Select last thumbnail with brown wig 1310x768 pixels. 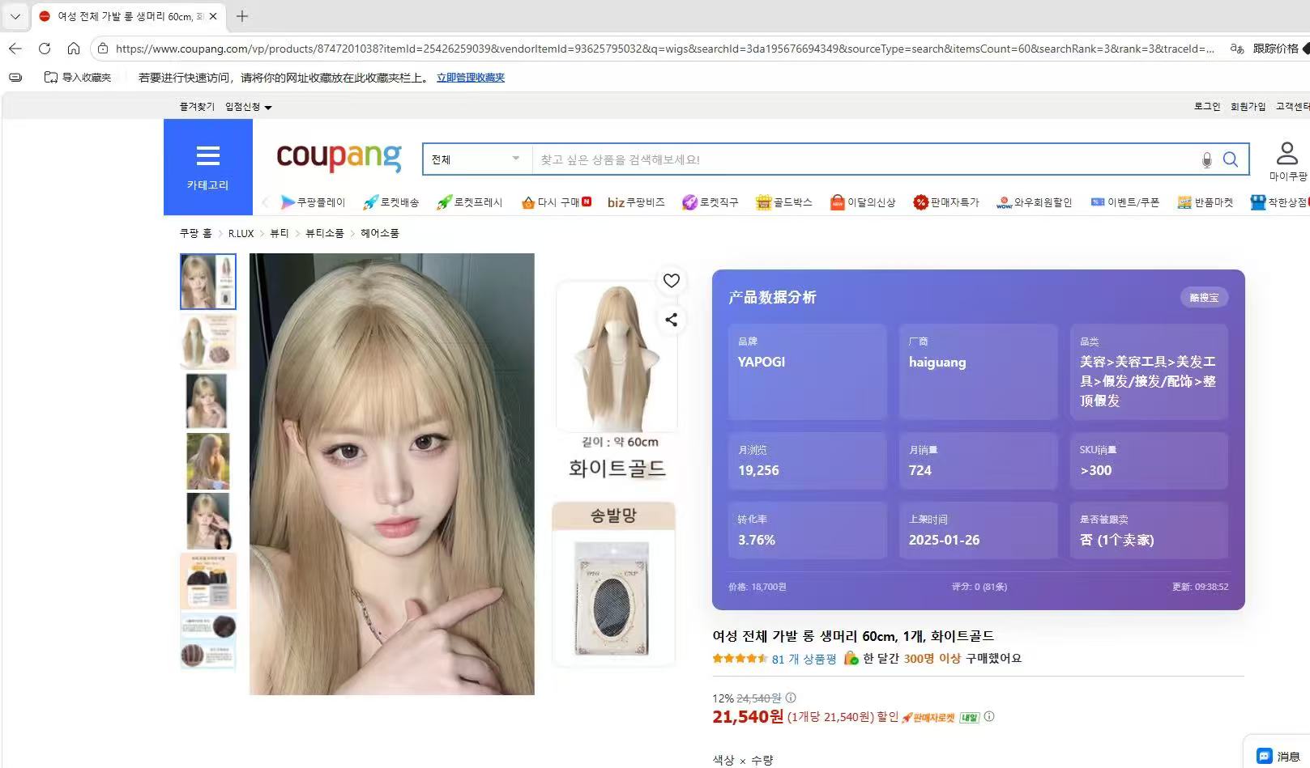coord(208,641)
